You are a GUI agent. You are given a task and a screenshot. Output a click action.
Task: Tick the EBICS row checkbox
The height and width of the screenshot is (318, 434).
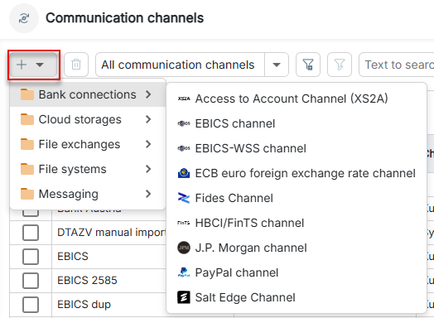(x=31, y=257)
